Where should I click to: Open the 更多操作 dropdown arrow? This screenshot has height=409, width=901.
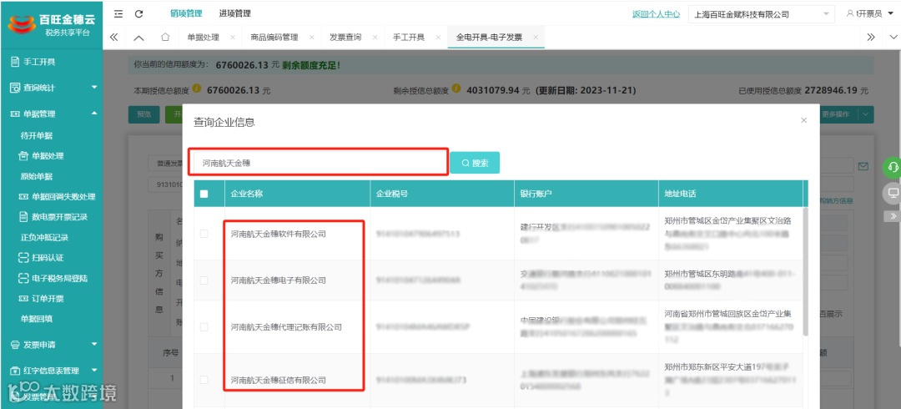[x=867, y=114]
